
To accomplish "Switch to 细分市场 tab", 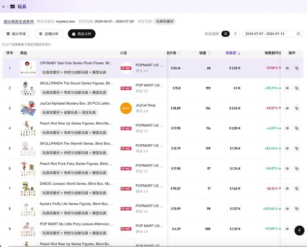I will [16, 34].
